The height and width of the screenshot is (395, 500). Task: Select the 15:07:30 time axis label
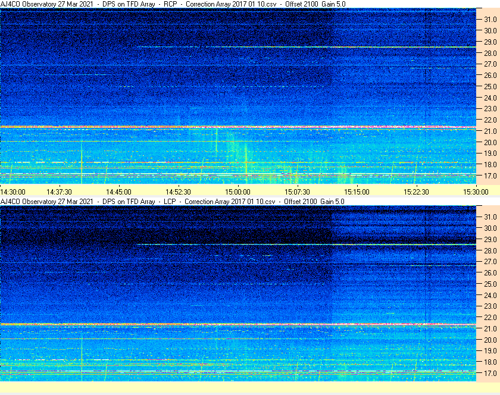click(297, 192)
